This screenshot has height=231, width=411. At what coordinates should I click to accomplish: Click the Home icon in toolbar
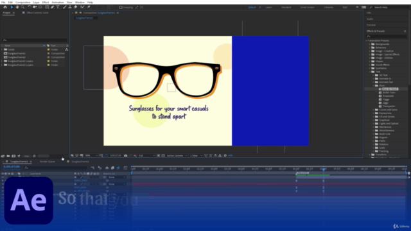(5, 7)
